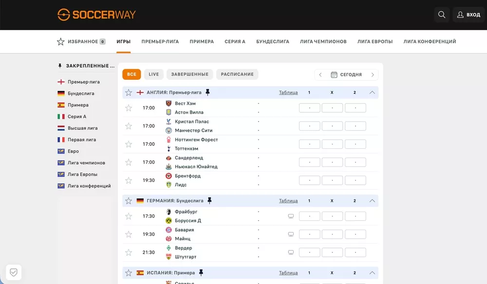The height and width of the screenshot is (284, 487).
Task: Collapse the АНГЛИЯ: Премьер-лига section
Action: pyautogui.click(x=372, y=92)
